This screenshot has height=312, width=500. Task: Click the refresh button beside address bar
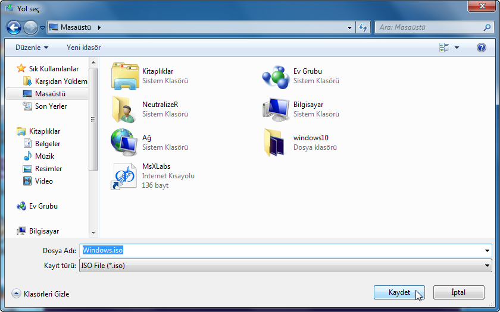[x=364, y=27]
